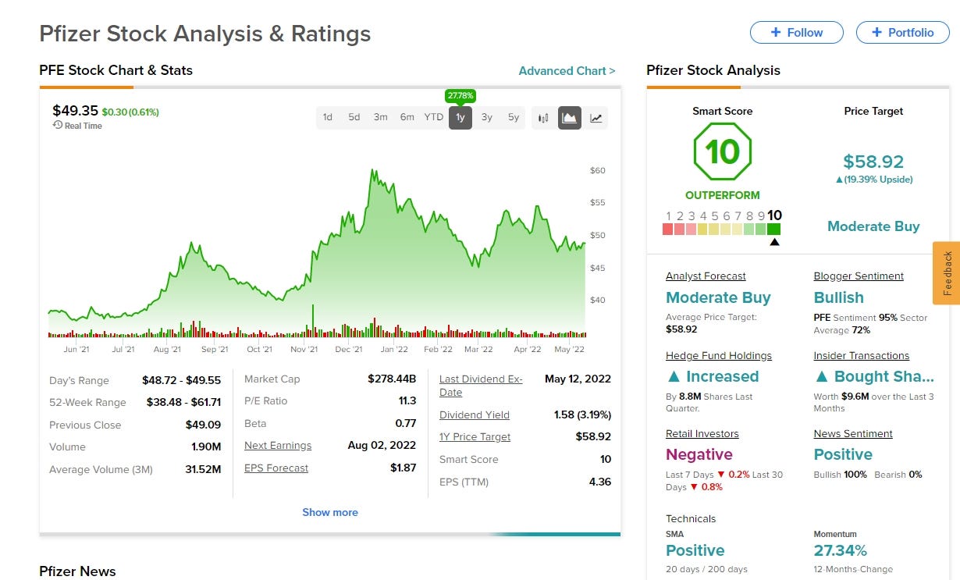Open the Hedge Fund Holdings link
This screenshot has width=960, height=580.
[719, 355]
